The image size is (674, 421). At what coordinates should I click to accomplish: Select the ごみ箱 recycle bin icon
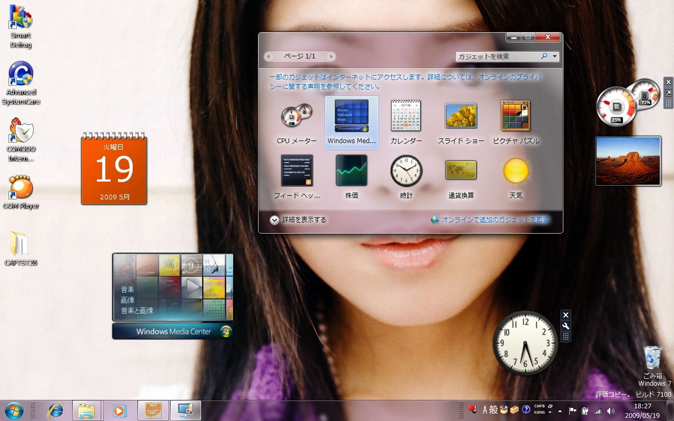click(652, 362)
